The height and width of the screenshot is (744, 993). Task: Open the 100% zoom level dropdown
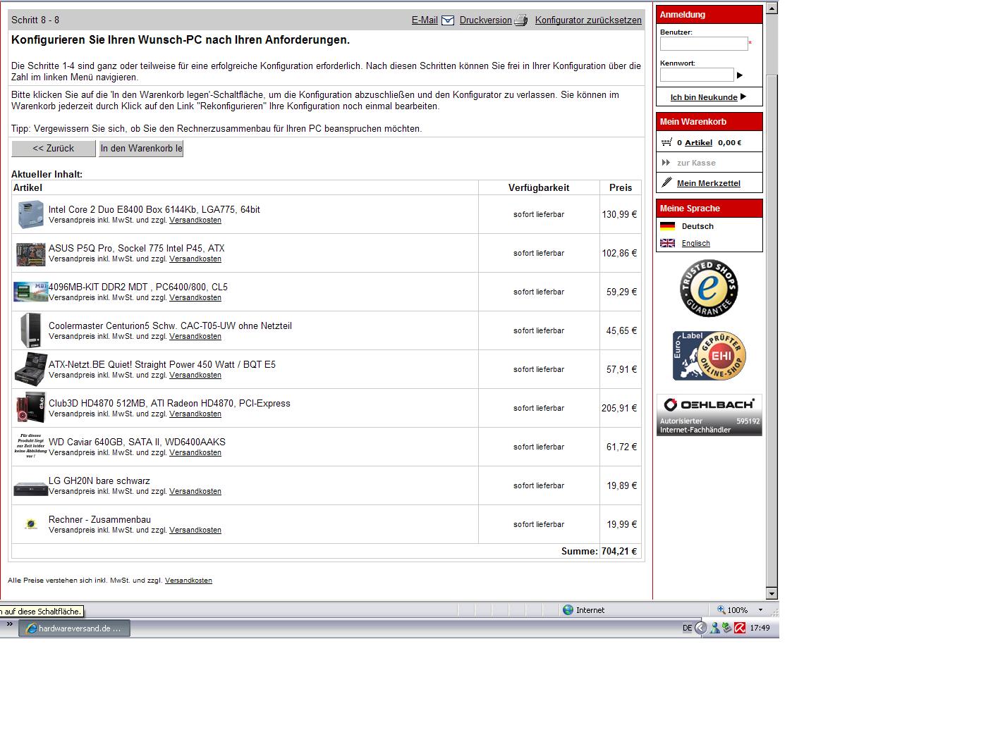tap(760, 610)
